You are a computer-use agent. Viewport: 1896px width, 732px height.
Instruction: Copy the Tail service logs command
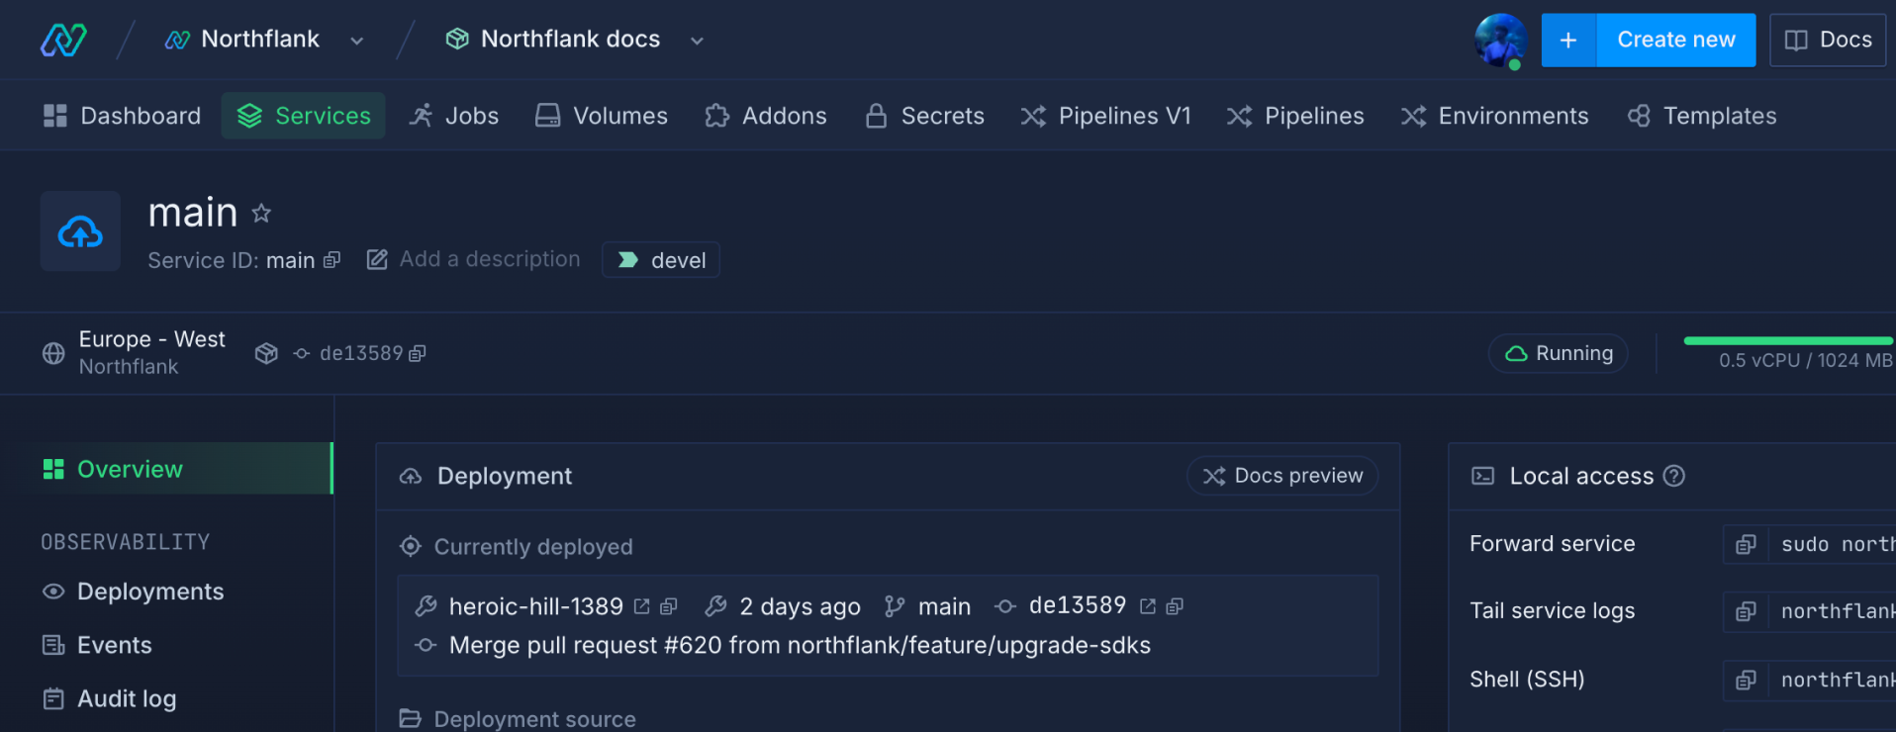[x=1746, y=611]
